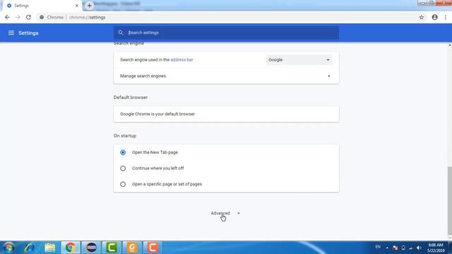Open the Google search engine dropdown
Screen dimensions: 452x254
299,59
